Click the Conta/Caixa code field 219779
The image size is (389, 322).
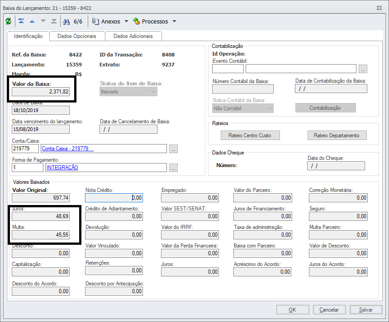(25, 149)
